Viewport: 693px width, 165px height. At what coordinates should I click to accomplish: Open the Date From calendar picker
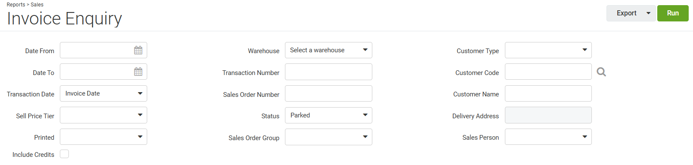(138, 50)
